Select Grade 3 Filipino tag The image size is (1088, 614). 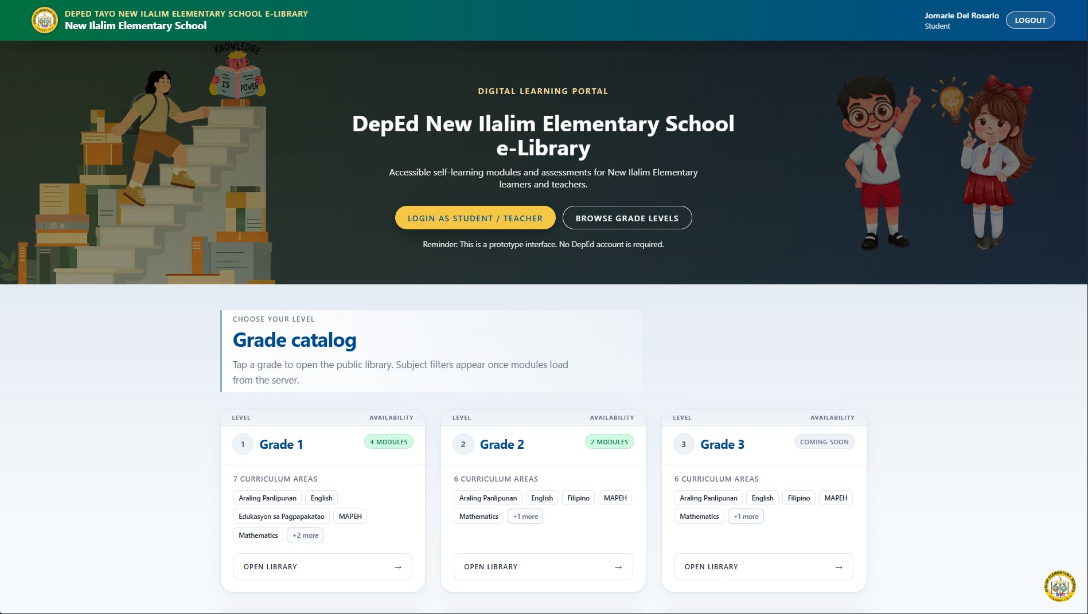(799, 498)
